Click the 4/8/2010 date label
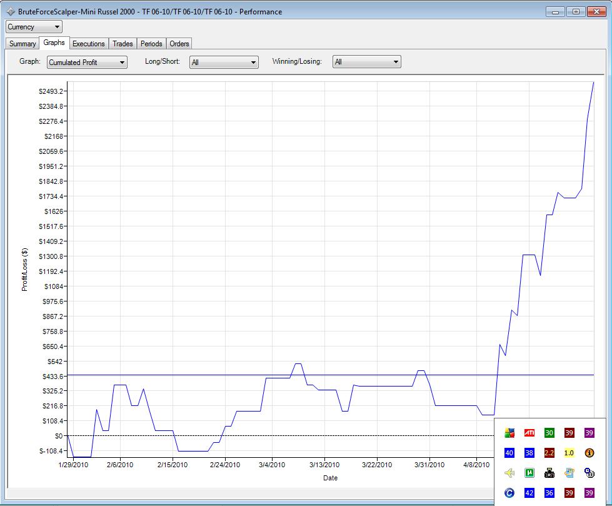Viewport: 612px width, 506px height. pos(476,465)
